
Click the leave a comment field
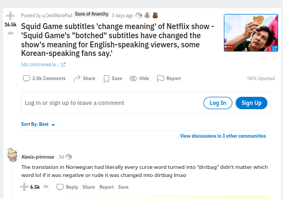112,103
